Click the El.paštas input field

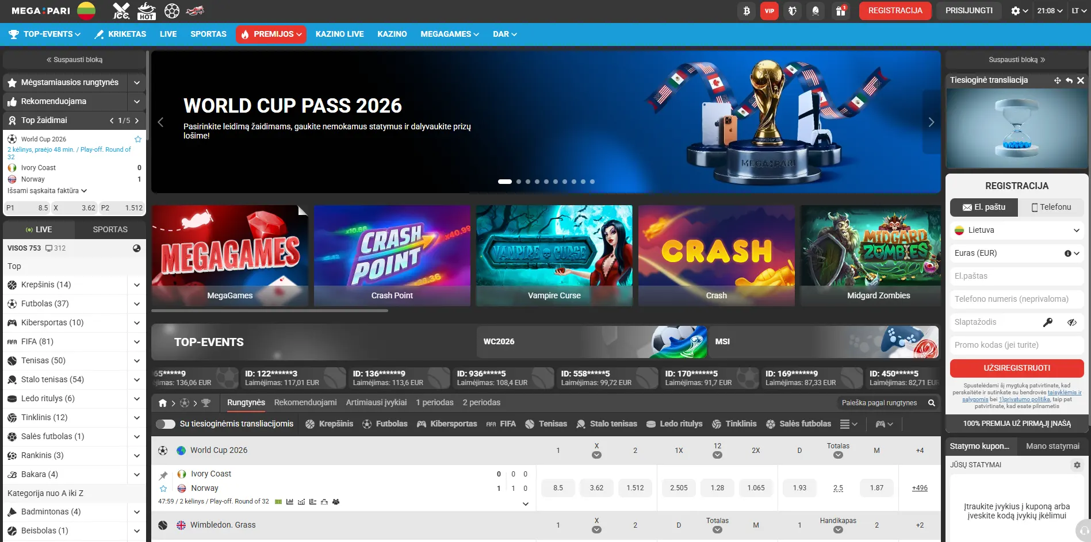pyautogui.click(x=1017, y=276)
